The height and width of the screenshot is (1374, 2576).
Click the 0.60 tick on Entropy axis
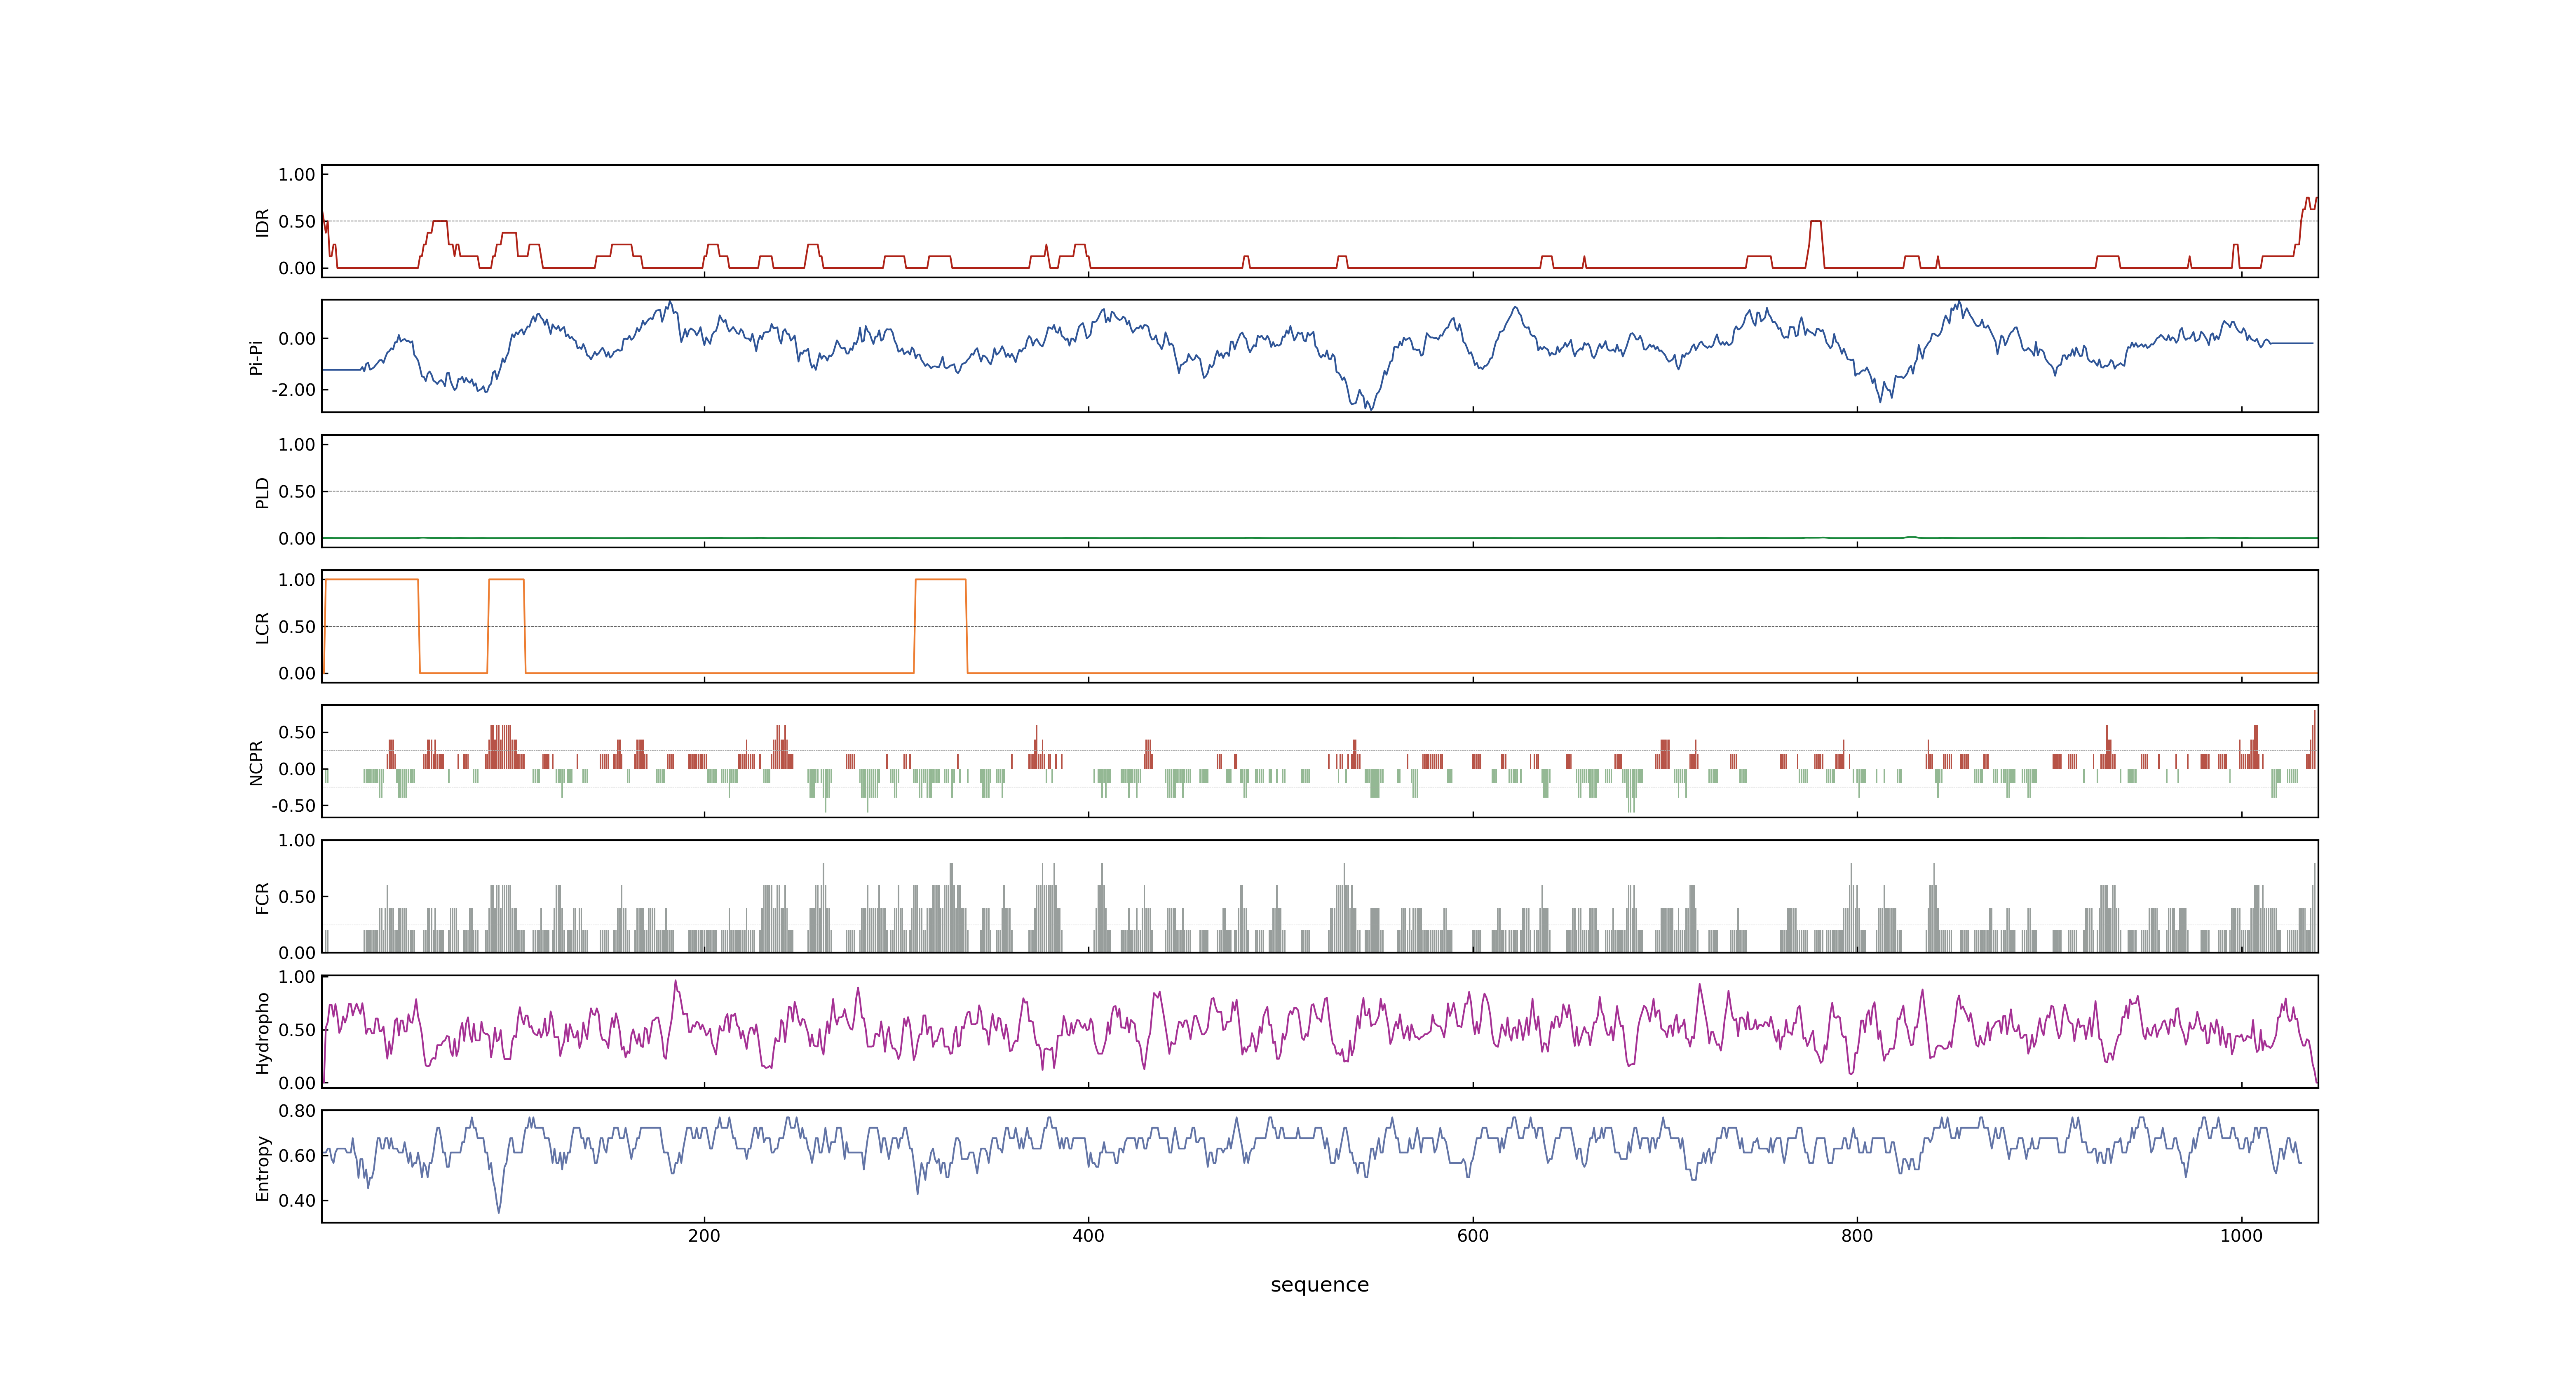(297, 1156)
